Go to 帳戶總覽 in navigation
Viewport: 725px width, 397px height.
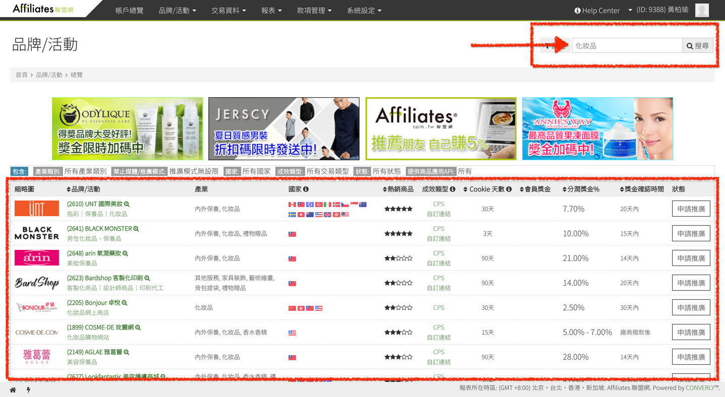coord(129,10)
